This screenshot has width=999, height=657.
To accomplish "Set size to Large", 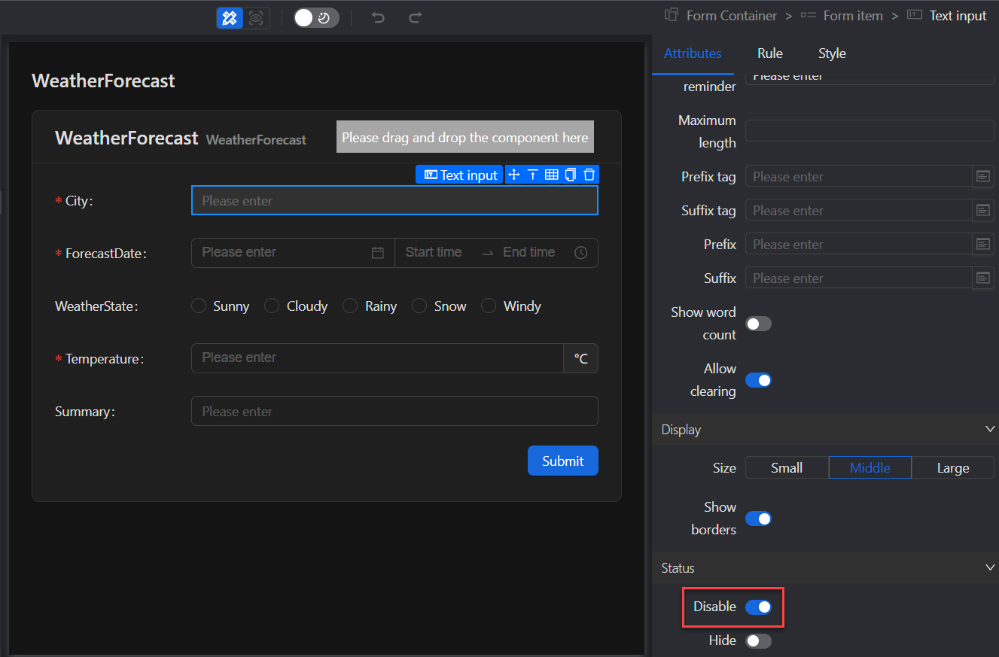I will 953,467.
